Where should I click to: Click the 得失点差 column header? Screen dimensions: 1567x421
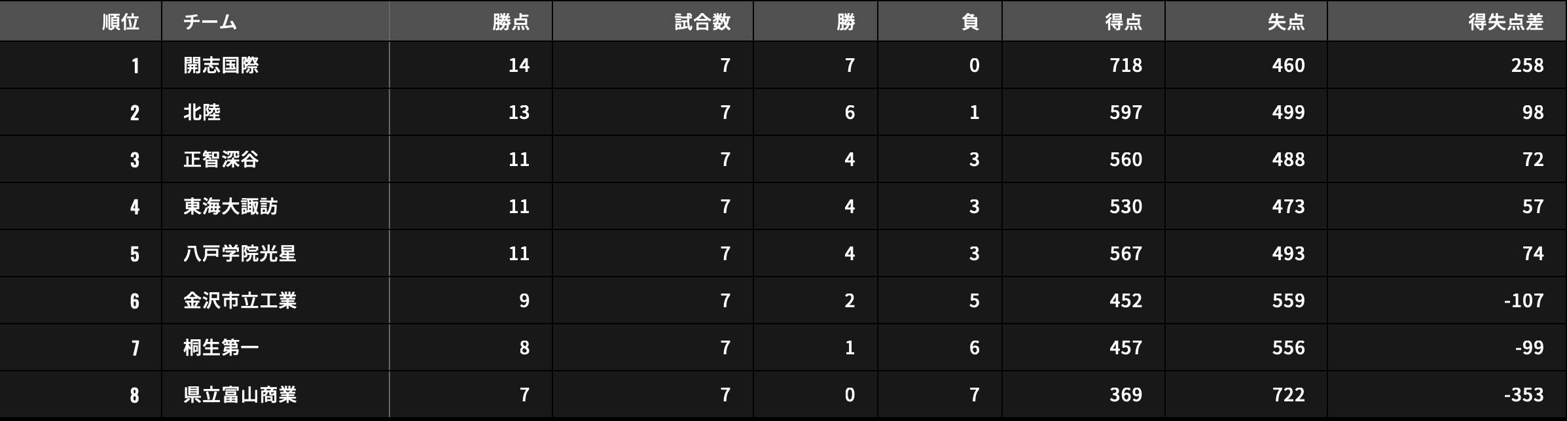tap(1505, 22)
